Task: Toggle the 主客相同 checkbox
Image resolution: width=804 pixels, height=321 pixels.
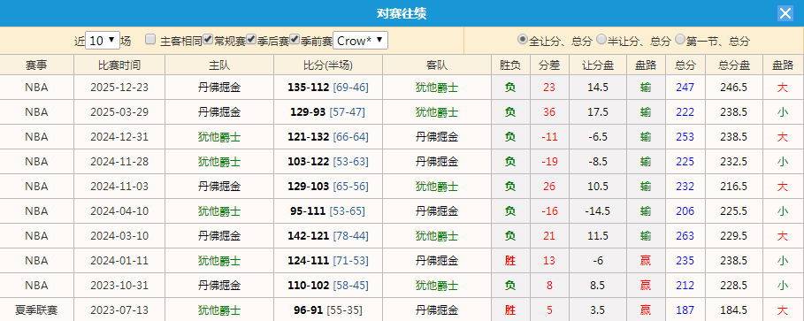Action: click(150, 40)
